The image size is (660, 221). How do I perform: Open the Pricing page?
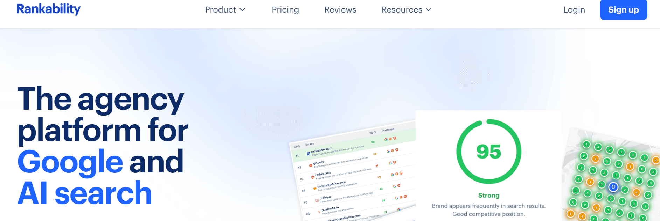coord(285,10)
